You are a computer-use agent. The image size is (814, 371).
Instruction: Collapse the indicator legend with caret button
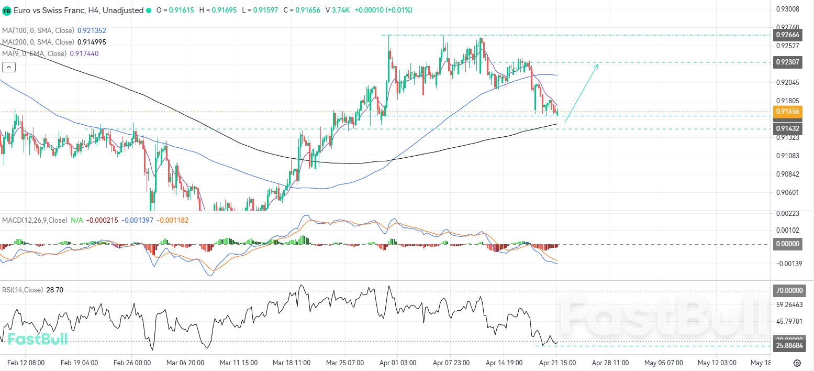tap(9, 67)
